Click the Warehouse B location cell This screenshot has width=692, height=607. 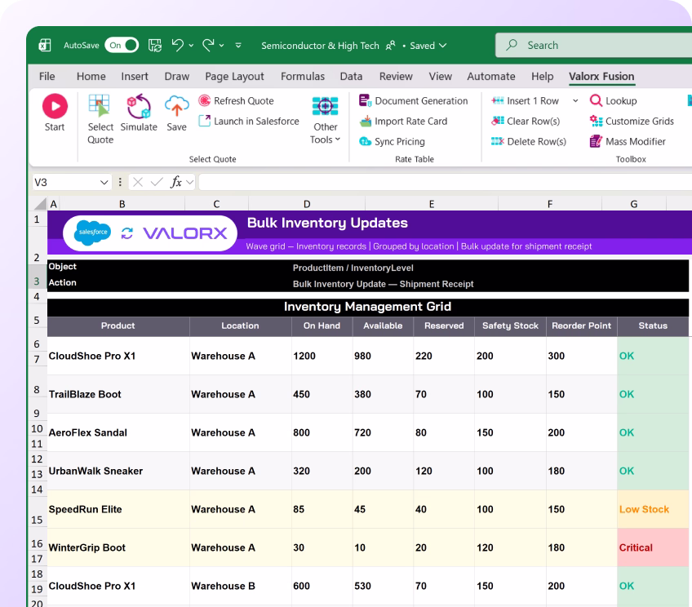(x=241, y=586)
